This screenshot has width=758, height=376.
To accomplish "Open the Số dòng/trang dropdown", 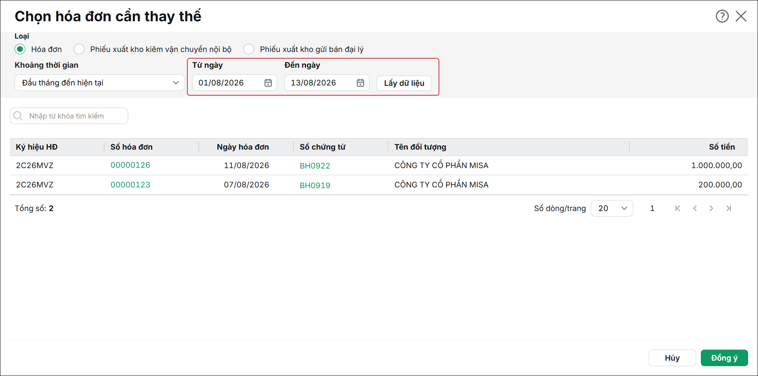I will [612, 208].
